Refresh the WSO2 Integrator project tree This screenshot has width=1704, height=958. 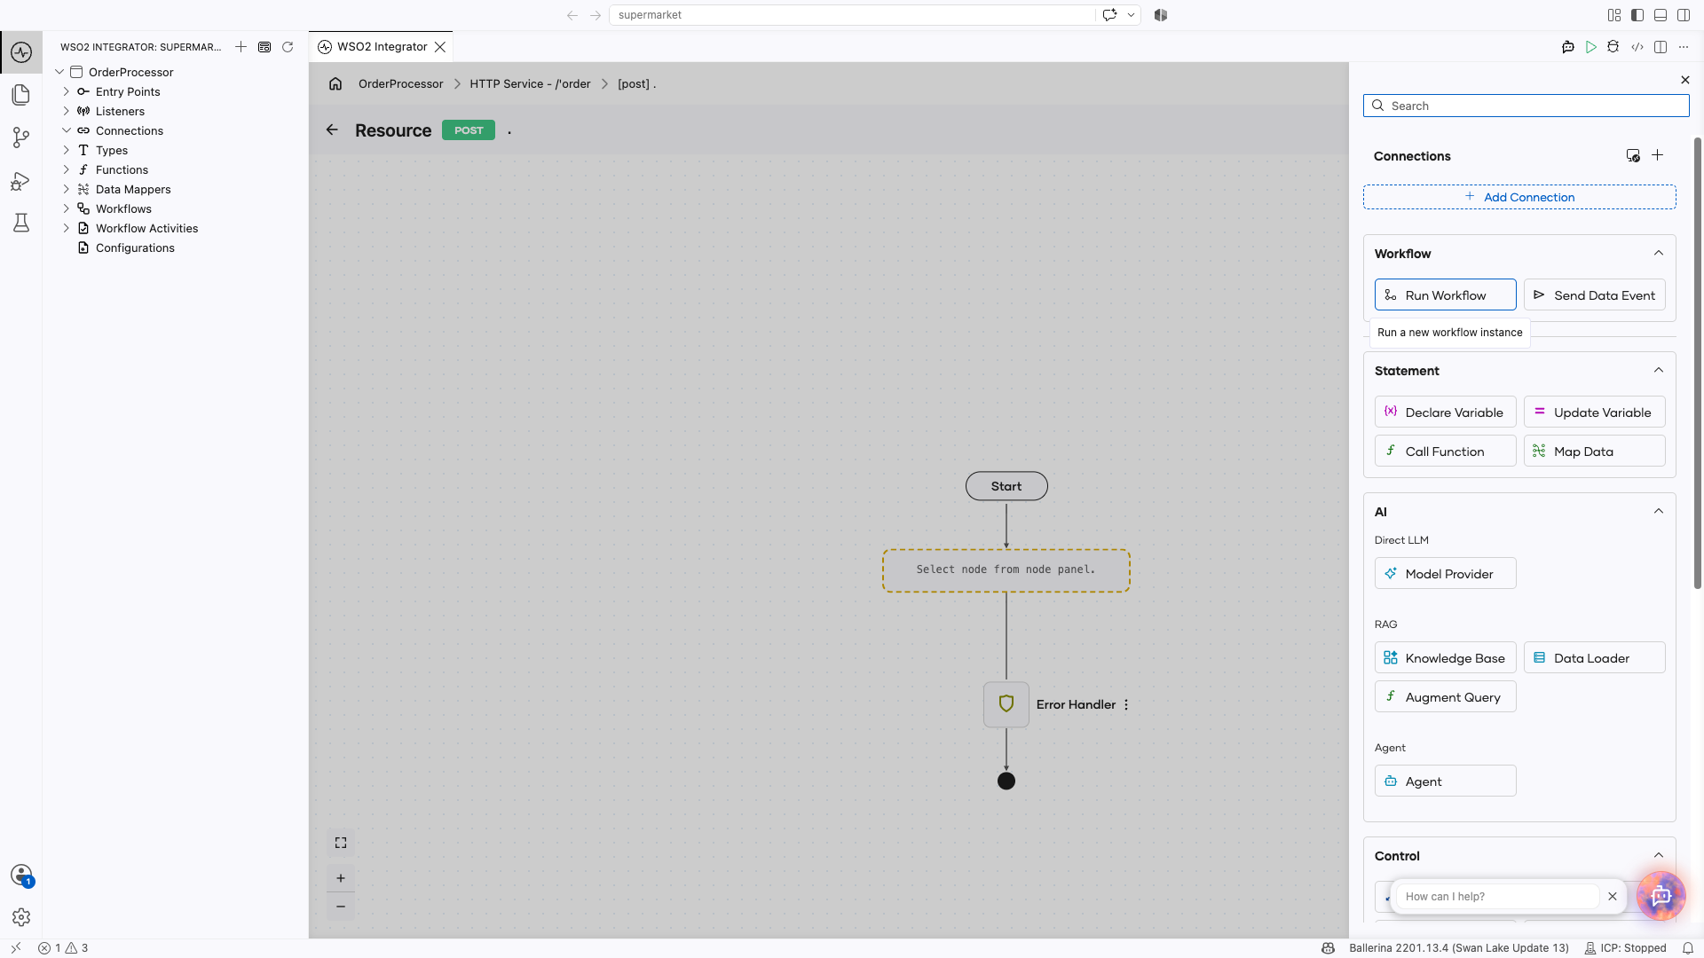point(288,47)
